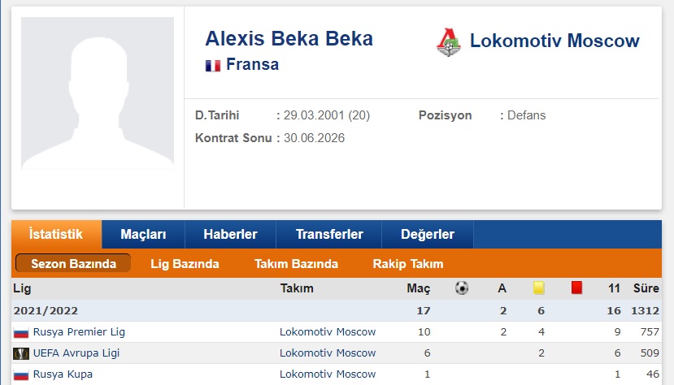Click the UEFA Avrupa Ligi logo icon
This screenshot has width=674, height=385.
(x=21, y=353)
